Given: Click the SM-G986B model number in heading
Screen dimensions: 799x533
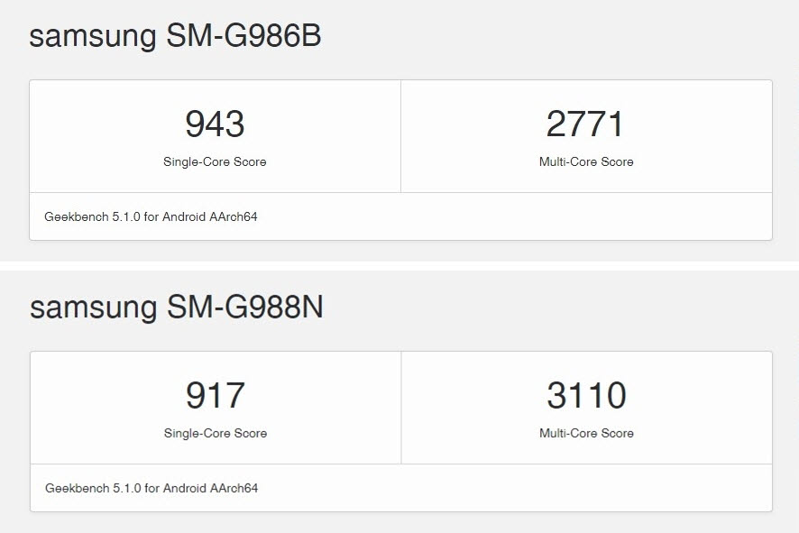Looking at the screenshot, I should coord(243,36).
